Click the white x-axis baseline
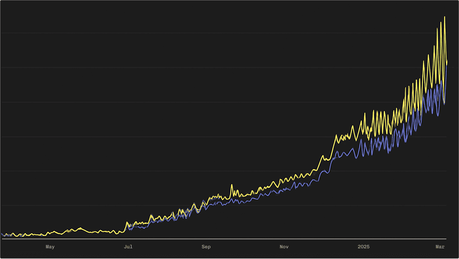 [224, 239]
